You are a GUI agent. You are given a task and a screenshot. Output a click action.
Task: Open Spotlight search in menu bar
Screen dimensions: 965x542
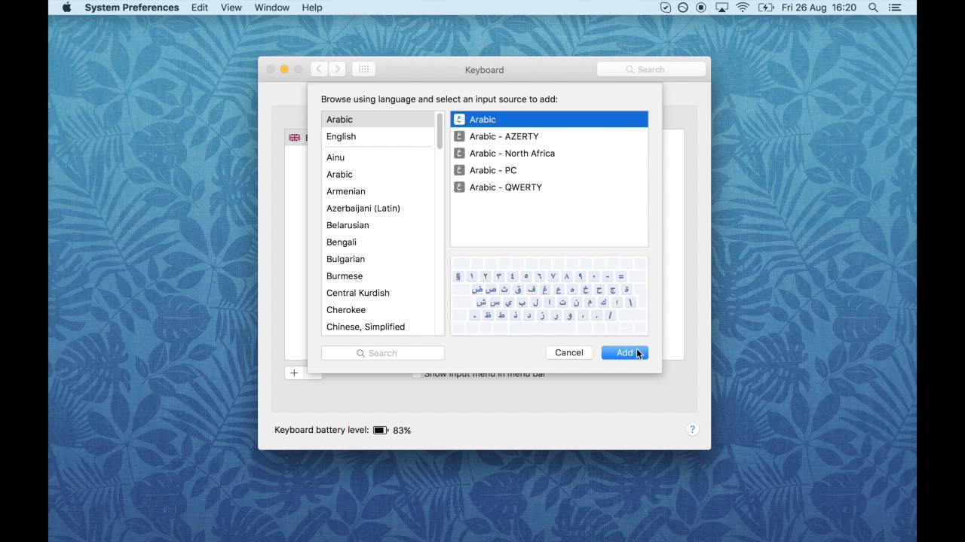(x=874, y=8)
